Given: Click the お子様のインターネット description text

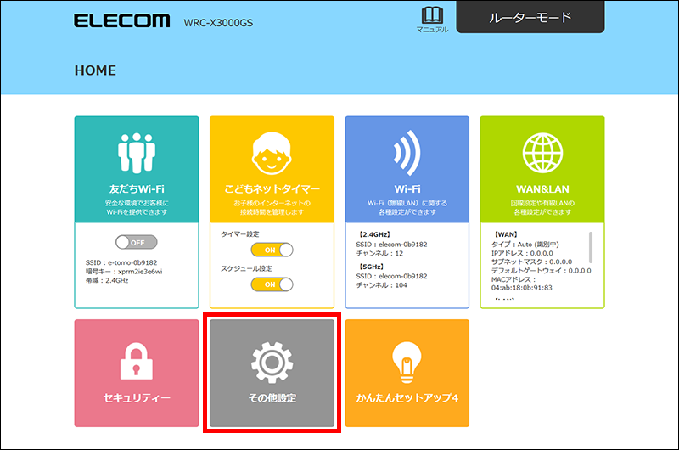Looking at the screenshot, I should [272, 207].
